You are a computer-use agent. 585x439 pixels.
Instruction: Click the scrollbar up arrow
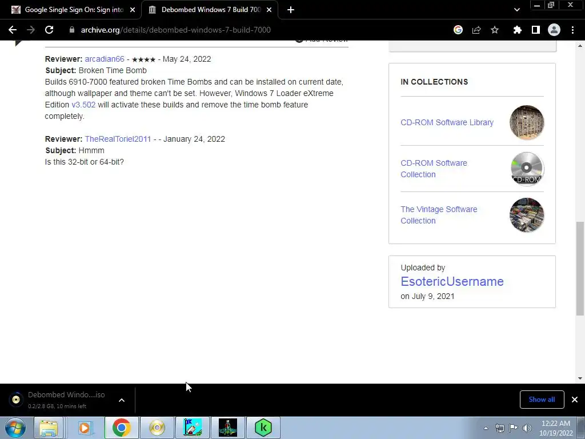(580, 46)
